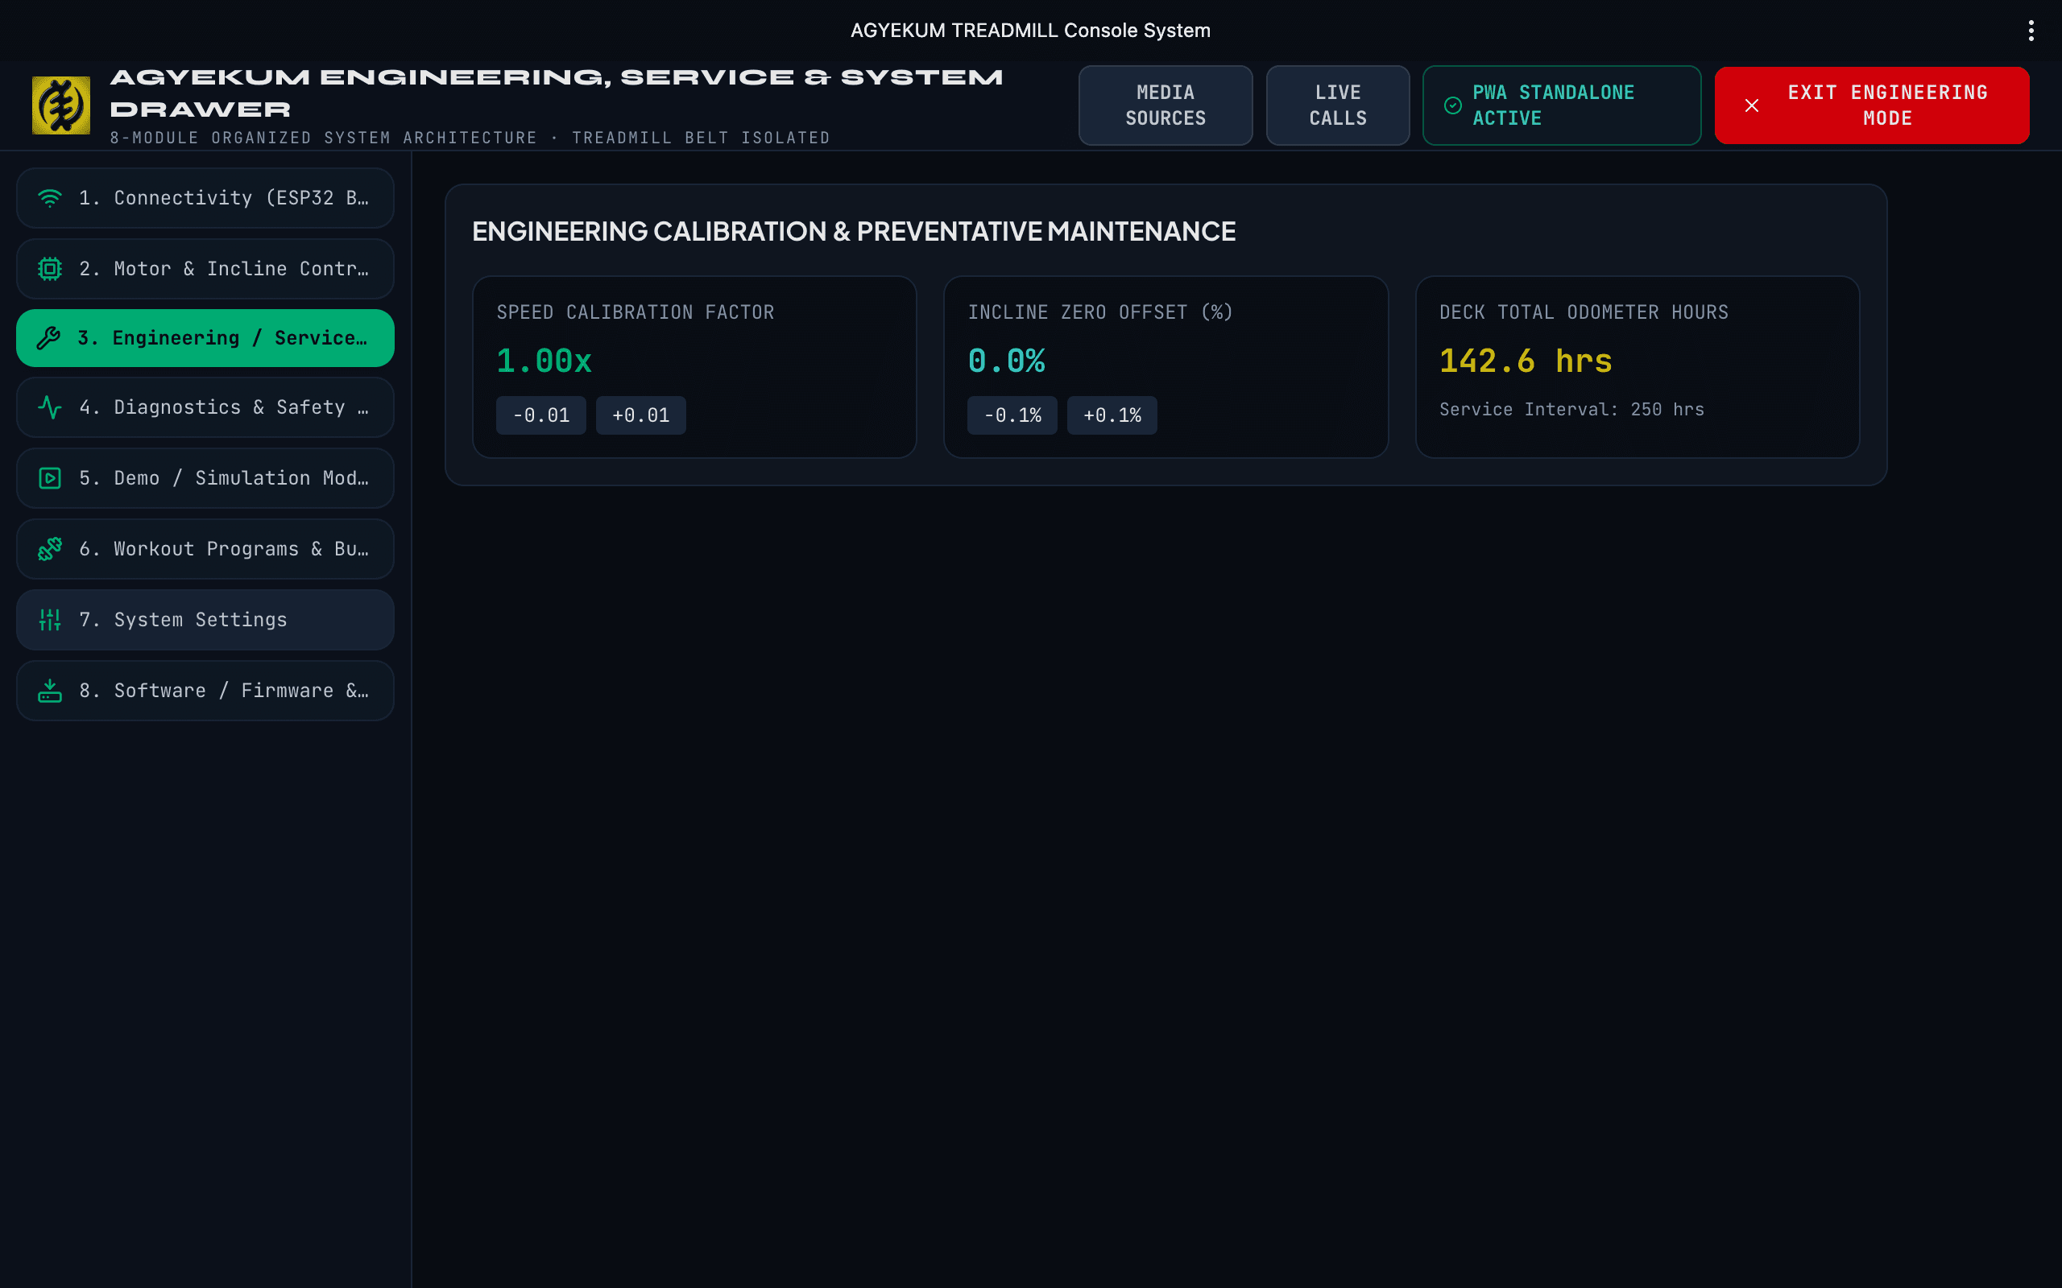
Task: Click the 0.0% incline offset value
Action: coord(1006,361)
